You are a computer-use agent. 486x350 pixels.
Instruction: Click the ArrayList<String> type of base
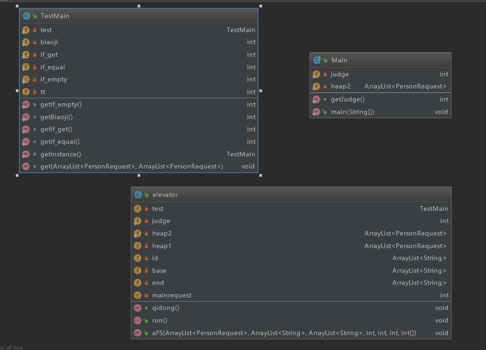point(419,270)
